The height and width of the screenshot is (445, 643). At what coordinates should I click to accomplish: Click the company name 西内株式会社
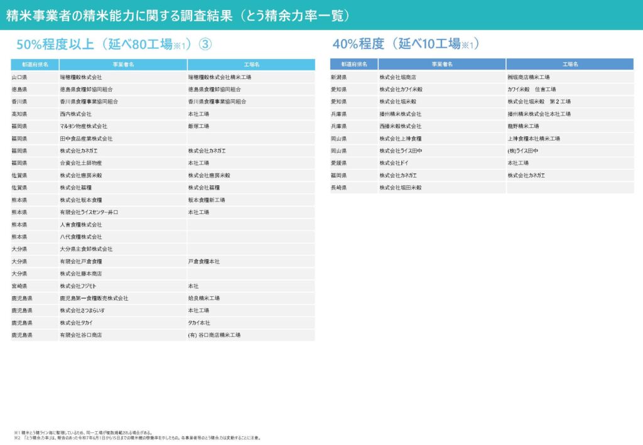[76, 114]
